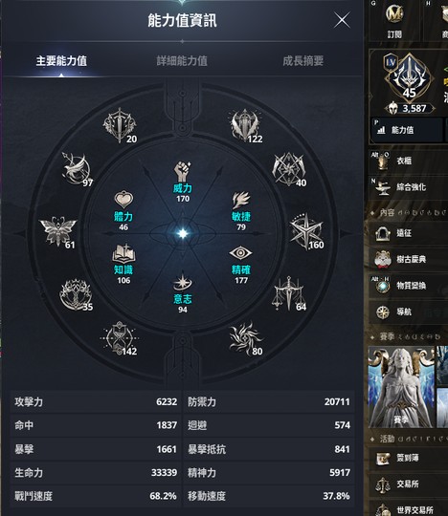Click the 威力 fist icon
The width and height of the screenshot is (448, 516).
[182, 171]
